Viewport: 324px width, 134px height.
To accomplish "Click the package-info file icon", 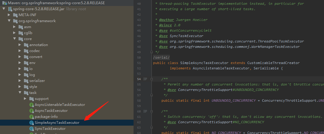I will [x=31, y=117].
